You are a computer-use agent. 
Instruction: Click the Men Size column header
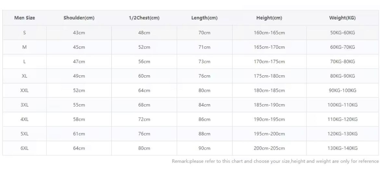tap(24, 18)
